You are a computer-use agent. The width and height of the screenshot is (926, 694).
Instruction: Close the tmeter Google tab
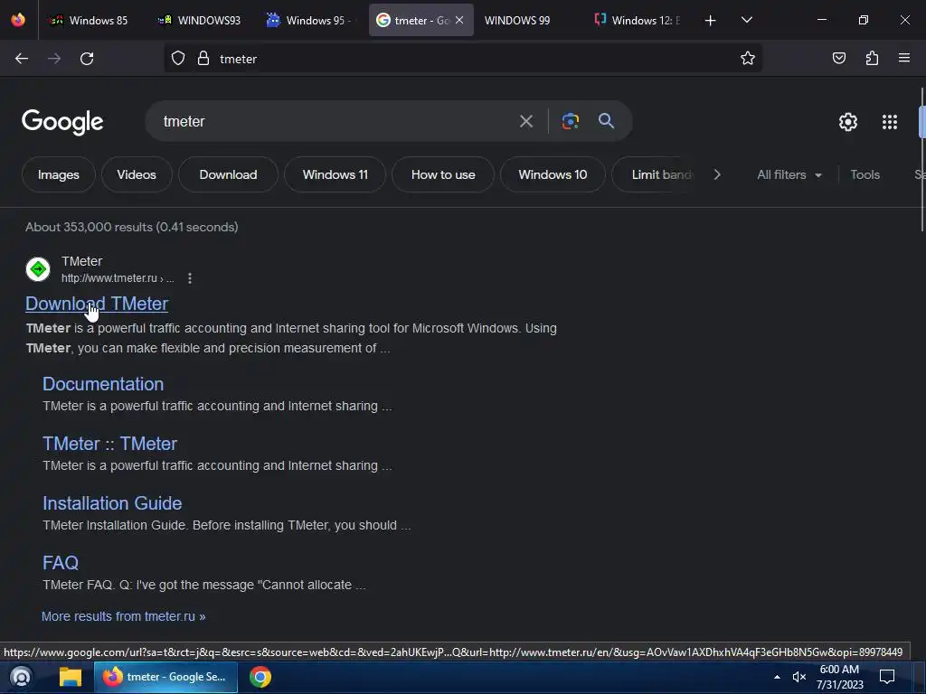(x=459, y=21)
